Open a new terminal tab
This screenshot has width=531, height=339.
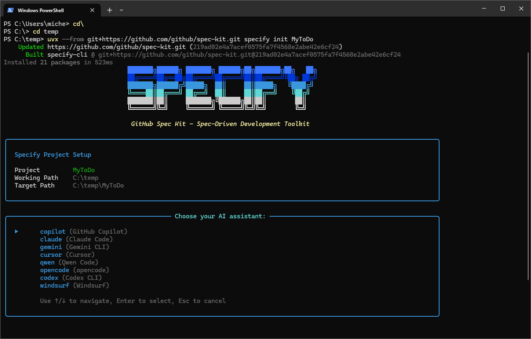(109, 10)
